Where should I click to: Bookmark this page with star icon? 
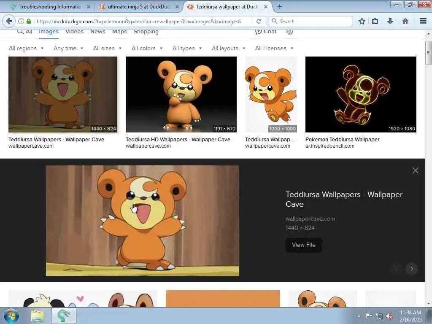pos(362,21)
